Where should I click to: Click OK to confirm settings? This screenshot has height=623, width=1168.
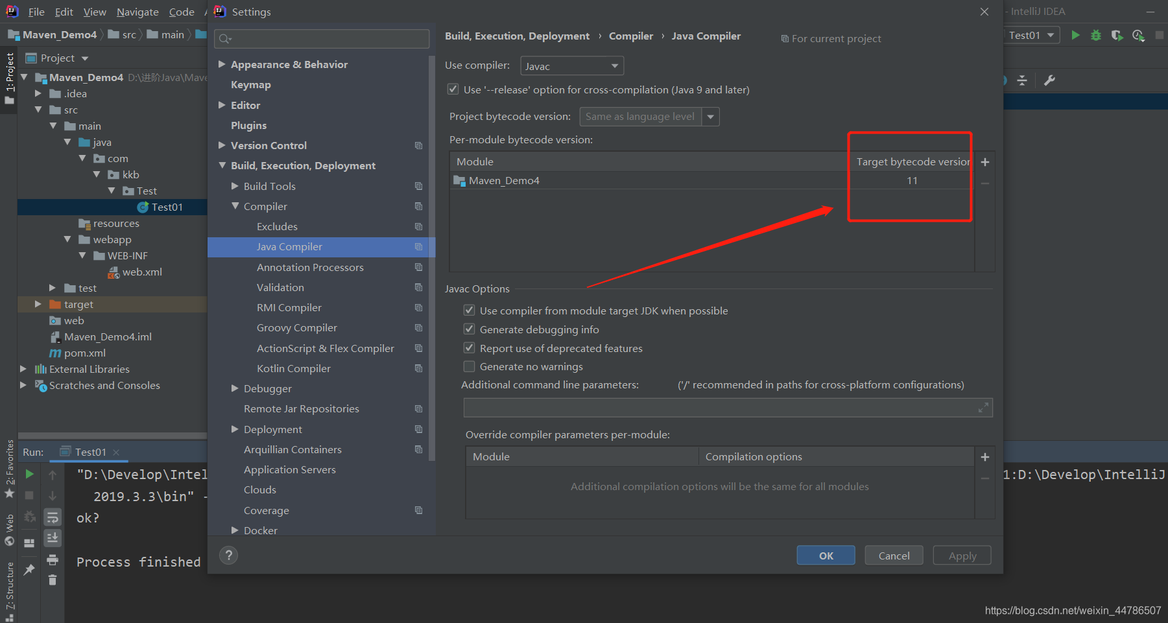click(x=826, y=556)
